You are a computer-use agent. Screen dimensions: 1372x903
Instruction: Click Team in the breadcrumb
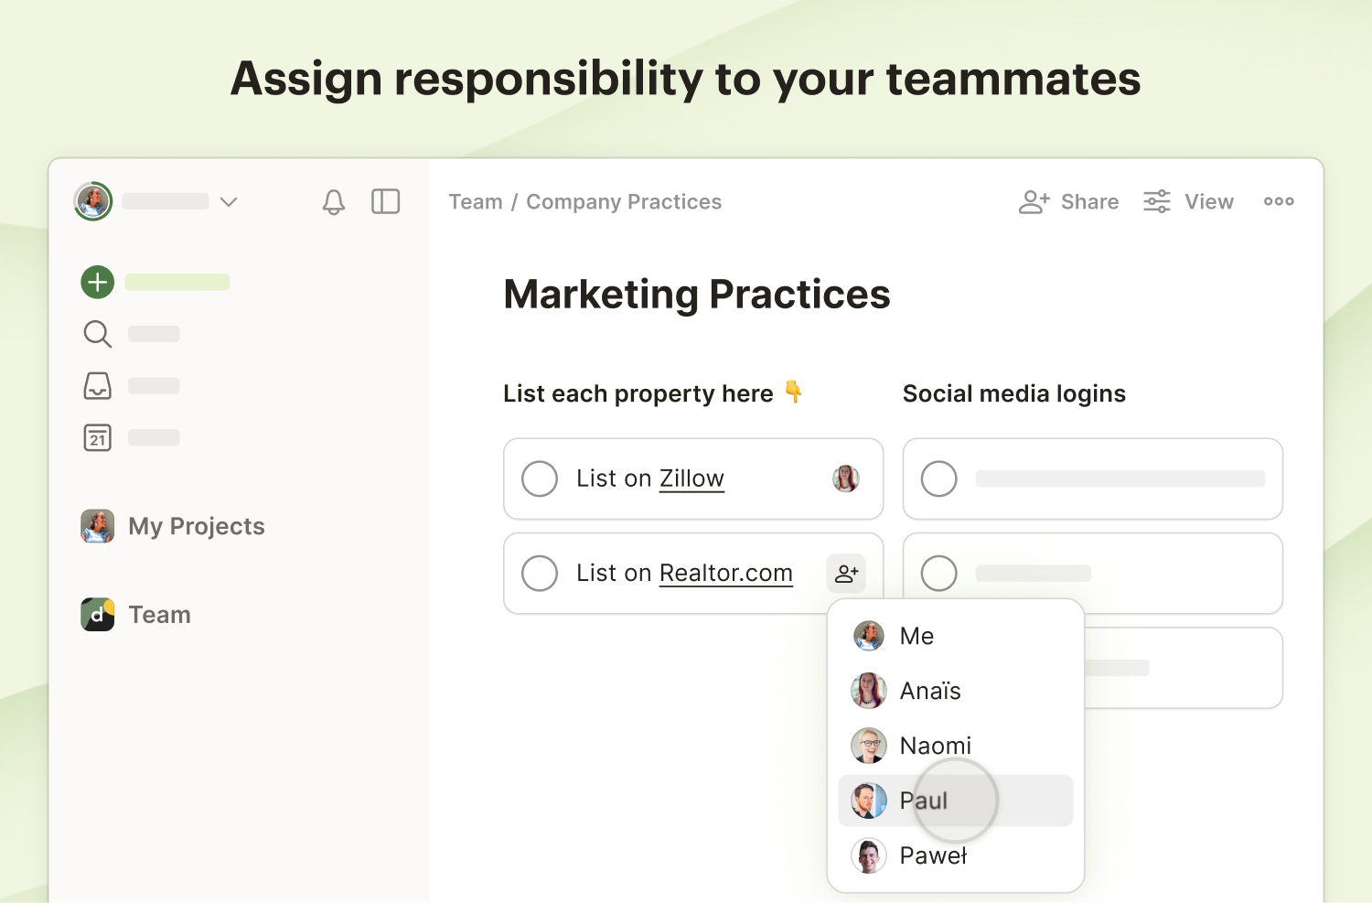(x=476, y=201)
